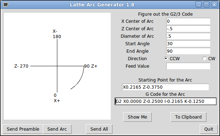Click the drawn arc curve in the preview
The width and height of the screenshot is (220, 136).
click(x=80, y=80)
